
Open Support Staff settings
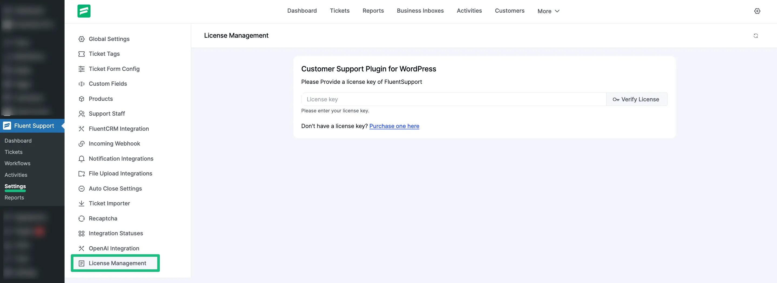[106, 114]
